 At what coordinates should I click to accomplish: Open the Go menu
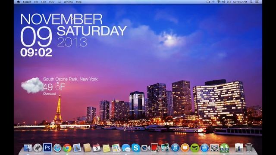pos(59,2)
